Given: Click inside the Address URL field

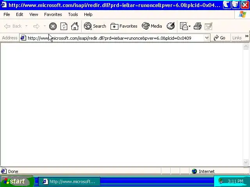Looking at the screenshot, I should click(x=115, y=38).
